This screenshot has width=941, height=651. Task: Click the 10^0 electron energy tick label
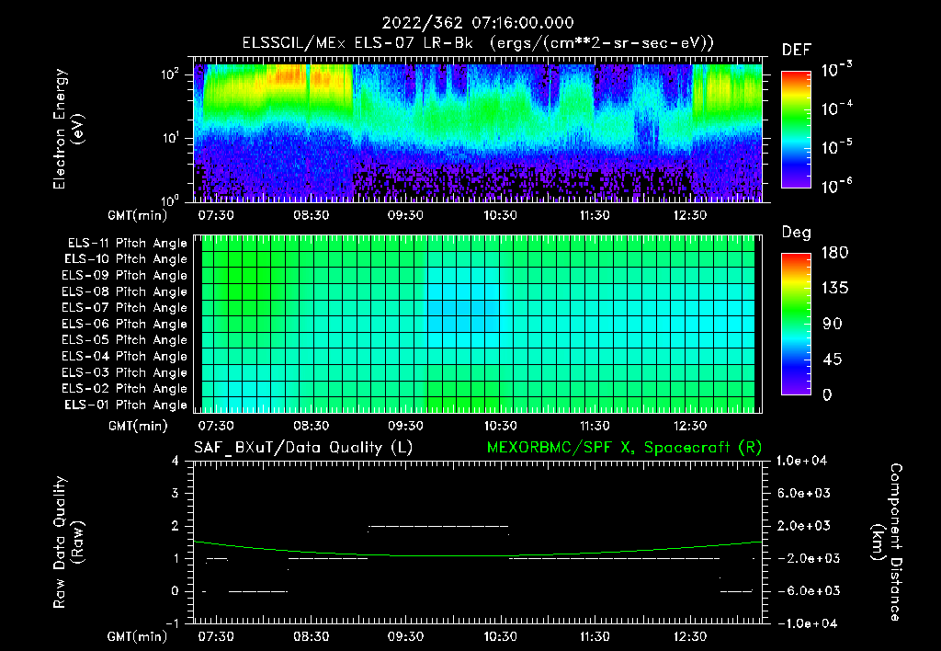coord(170,200)
